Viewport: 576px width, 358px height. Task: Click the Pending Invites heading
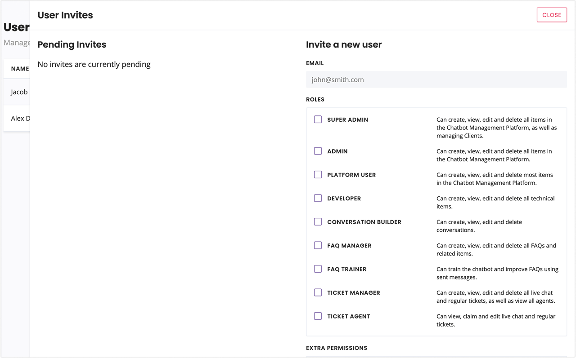pos(72,44)
